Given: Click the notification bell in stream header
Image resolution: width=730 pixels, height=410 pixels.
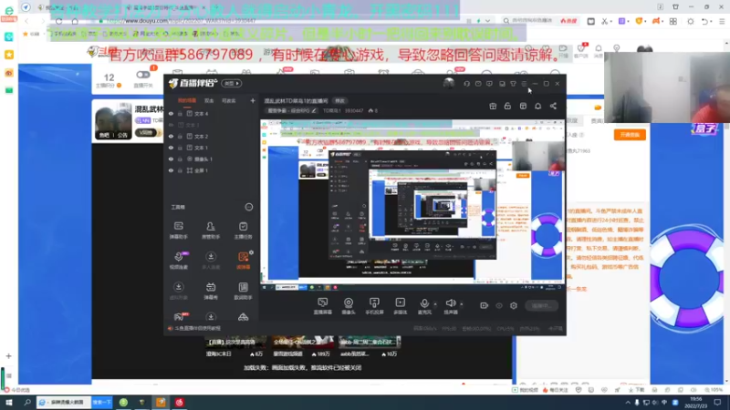Looking at the screenshot, I should 537,106.
